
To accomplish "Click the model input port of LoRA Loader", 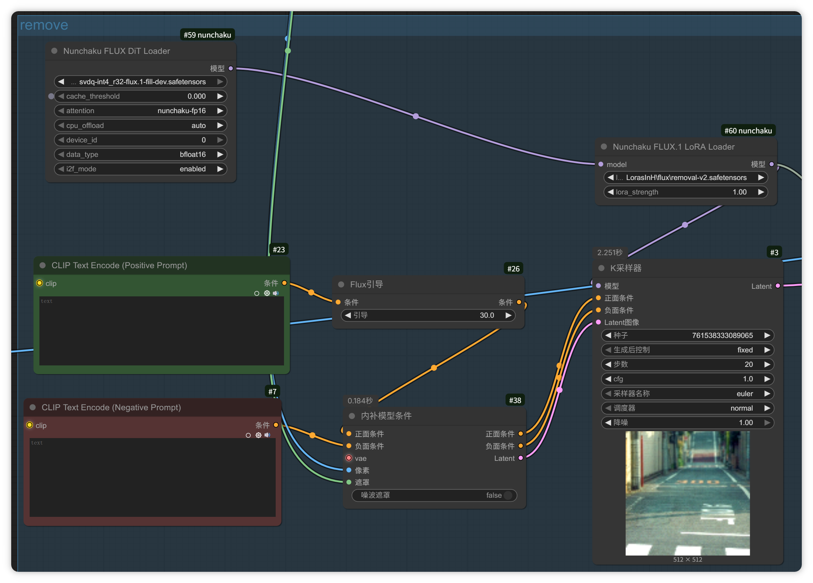I will 601,164.
